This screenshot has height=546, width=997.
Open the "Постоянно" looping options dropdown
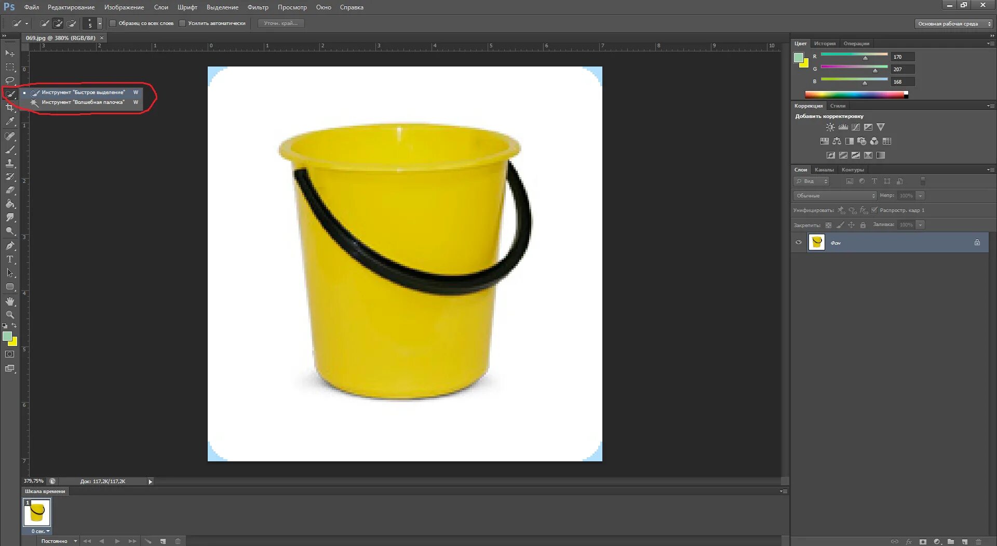(59, 541)
